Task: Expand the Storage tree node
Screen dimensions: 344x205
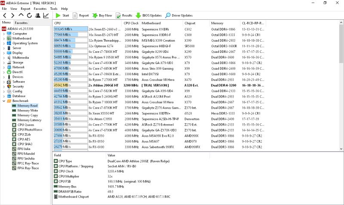Action: tap(4, 63)
